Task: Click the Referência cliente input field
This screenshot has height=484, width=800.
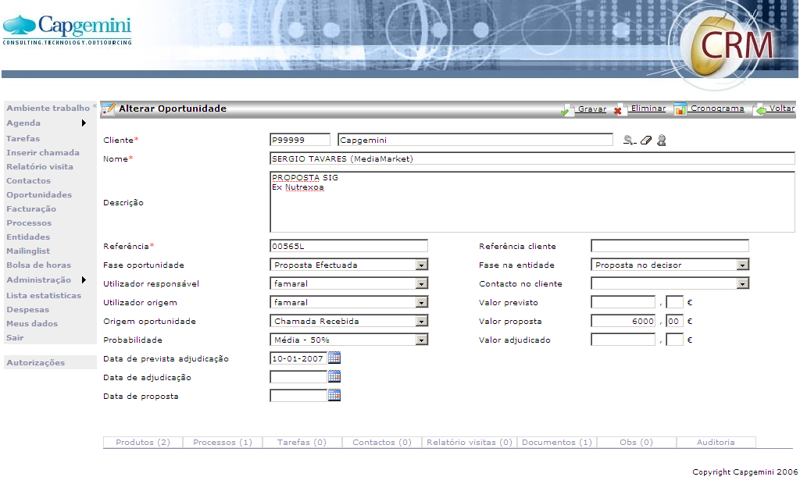Action: [670, 246]
